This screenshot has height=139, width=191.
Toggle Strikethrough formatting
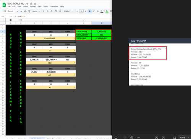(x=98, y=11)
